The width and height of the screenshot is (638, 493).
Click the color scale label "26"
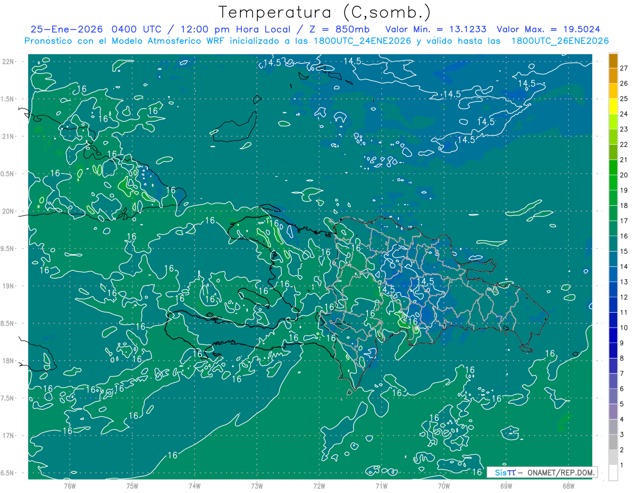coord(624,83)
